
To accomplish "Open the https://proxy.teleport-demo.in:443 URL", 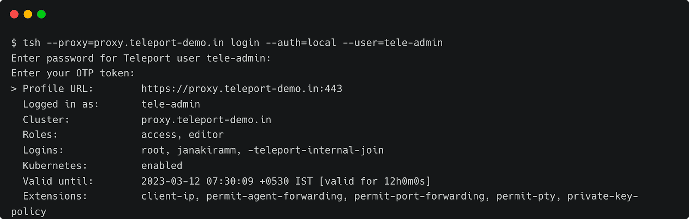I will click(x=242, y=89).
